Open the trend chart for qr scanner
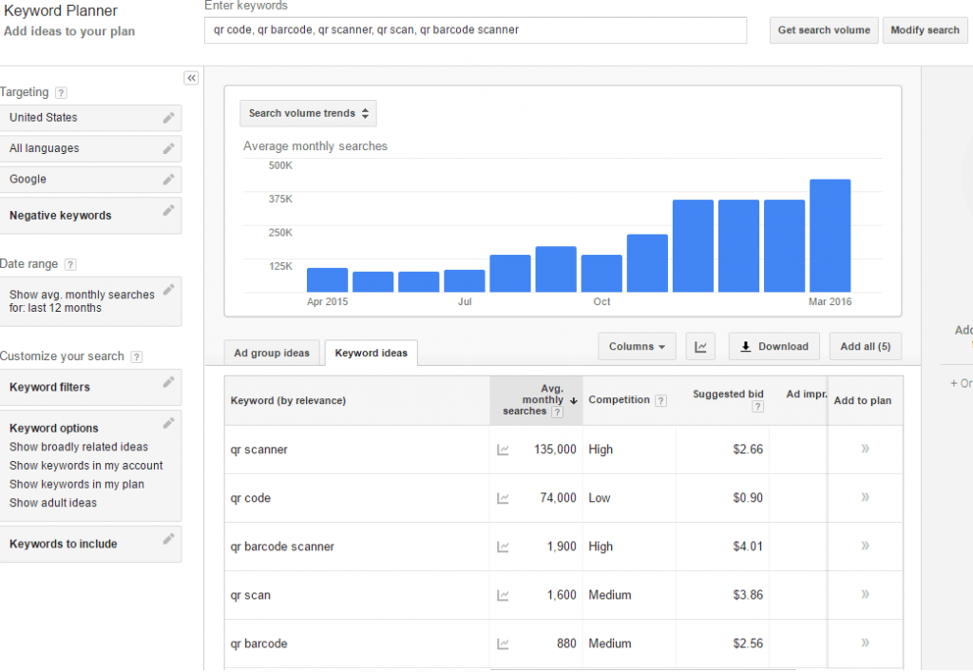973x672 pixels. (503, 449)
